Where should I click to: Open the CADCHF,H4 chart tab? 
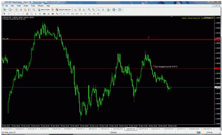[x=207, y=129]
